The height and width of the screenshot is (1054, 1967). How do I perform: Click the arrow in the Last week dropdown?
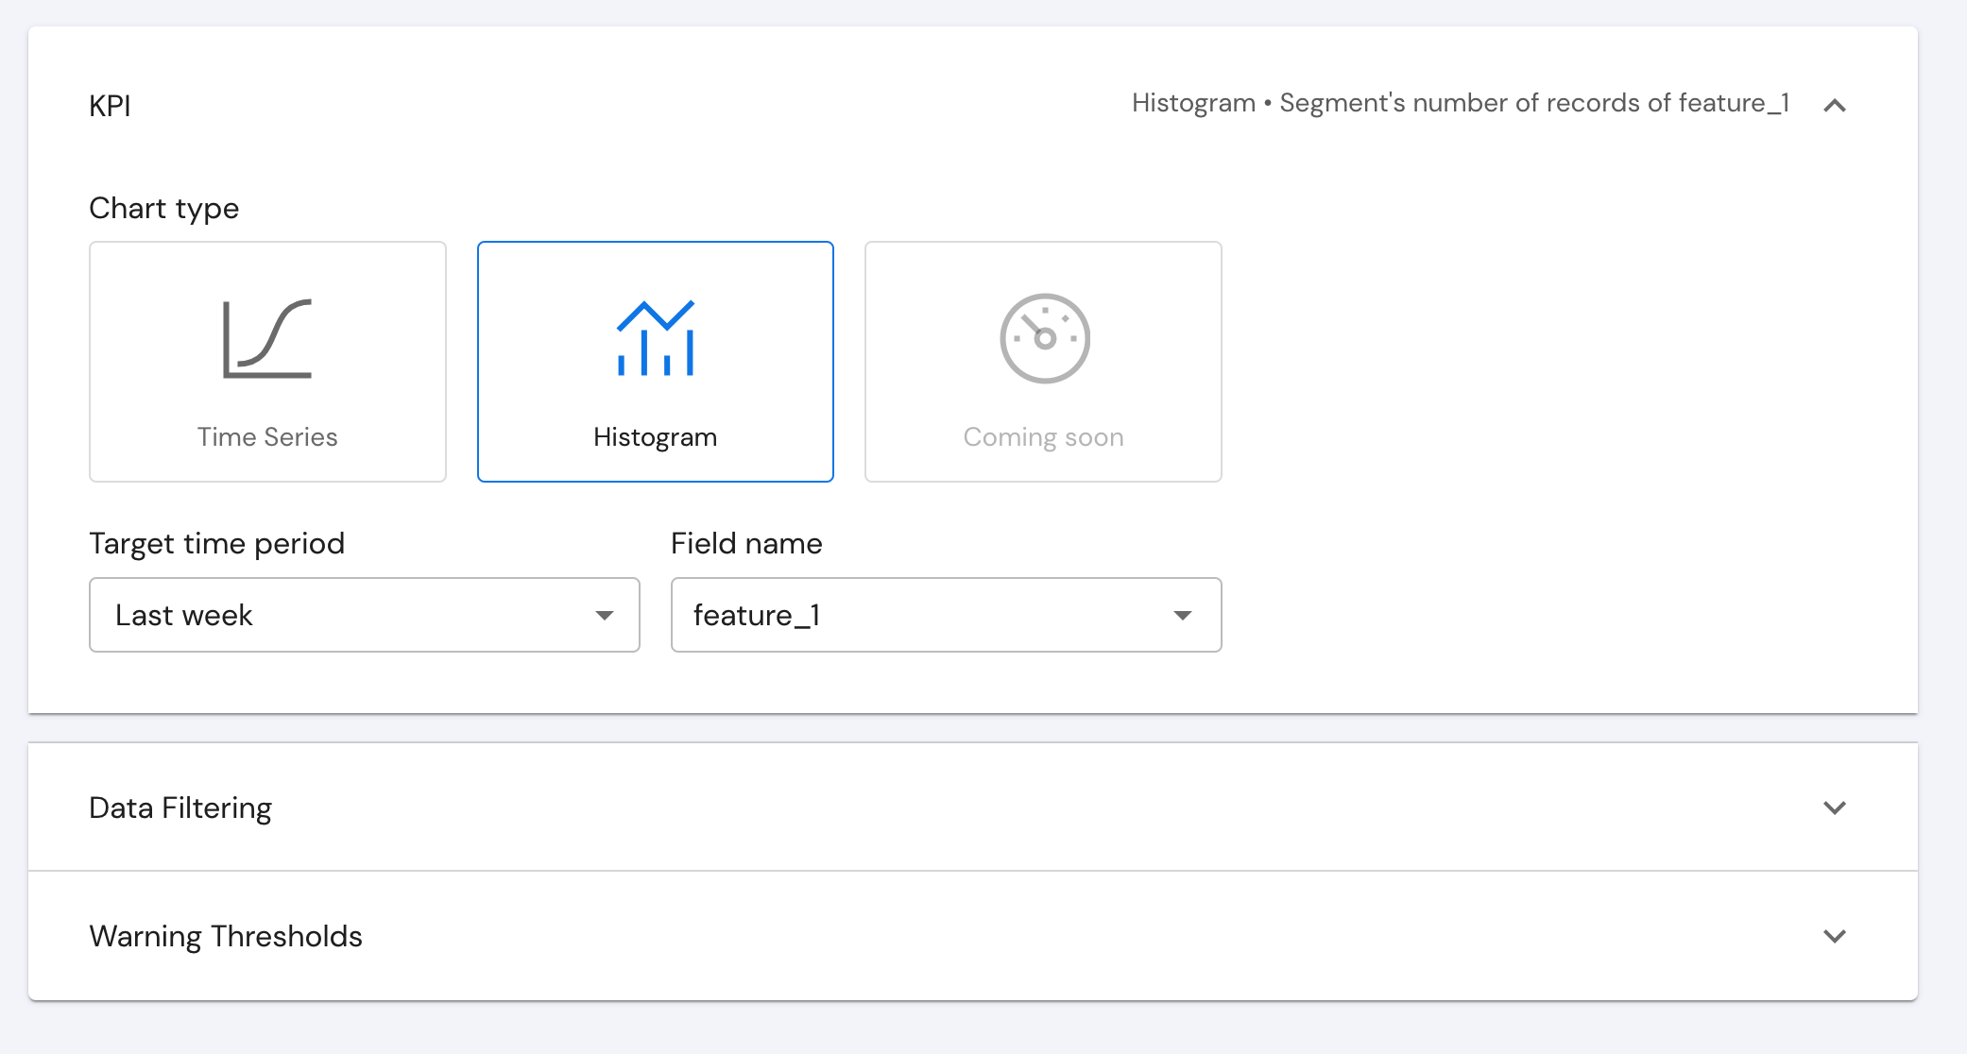click(x=605, y=616)
